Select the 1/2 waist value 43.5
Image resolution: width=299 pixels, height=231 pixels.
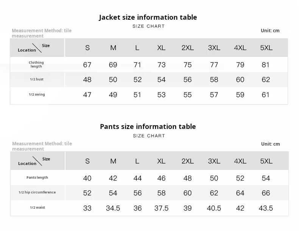[x=266, y=208]
